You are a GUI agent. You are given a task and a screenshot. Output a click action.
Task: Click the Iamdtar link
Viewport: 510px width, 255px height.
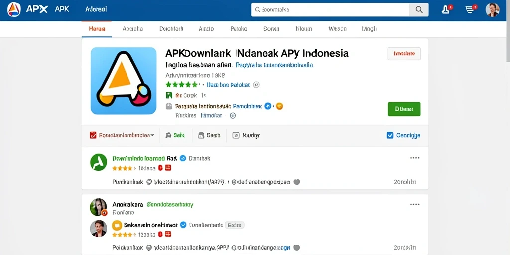pos(211,115)
